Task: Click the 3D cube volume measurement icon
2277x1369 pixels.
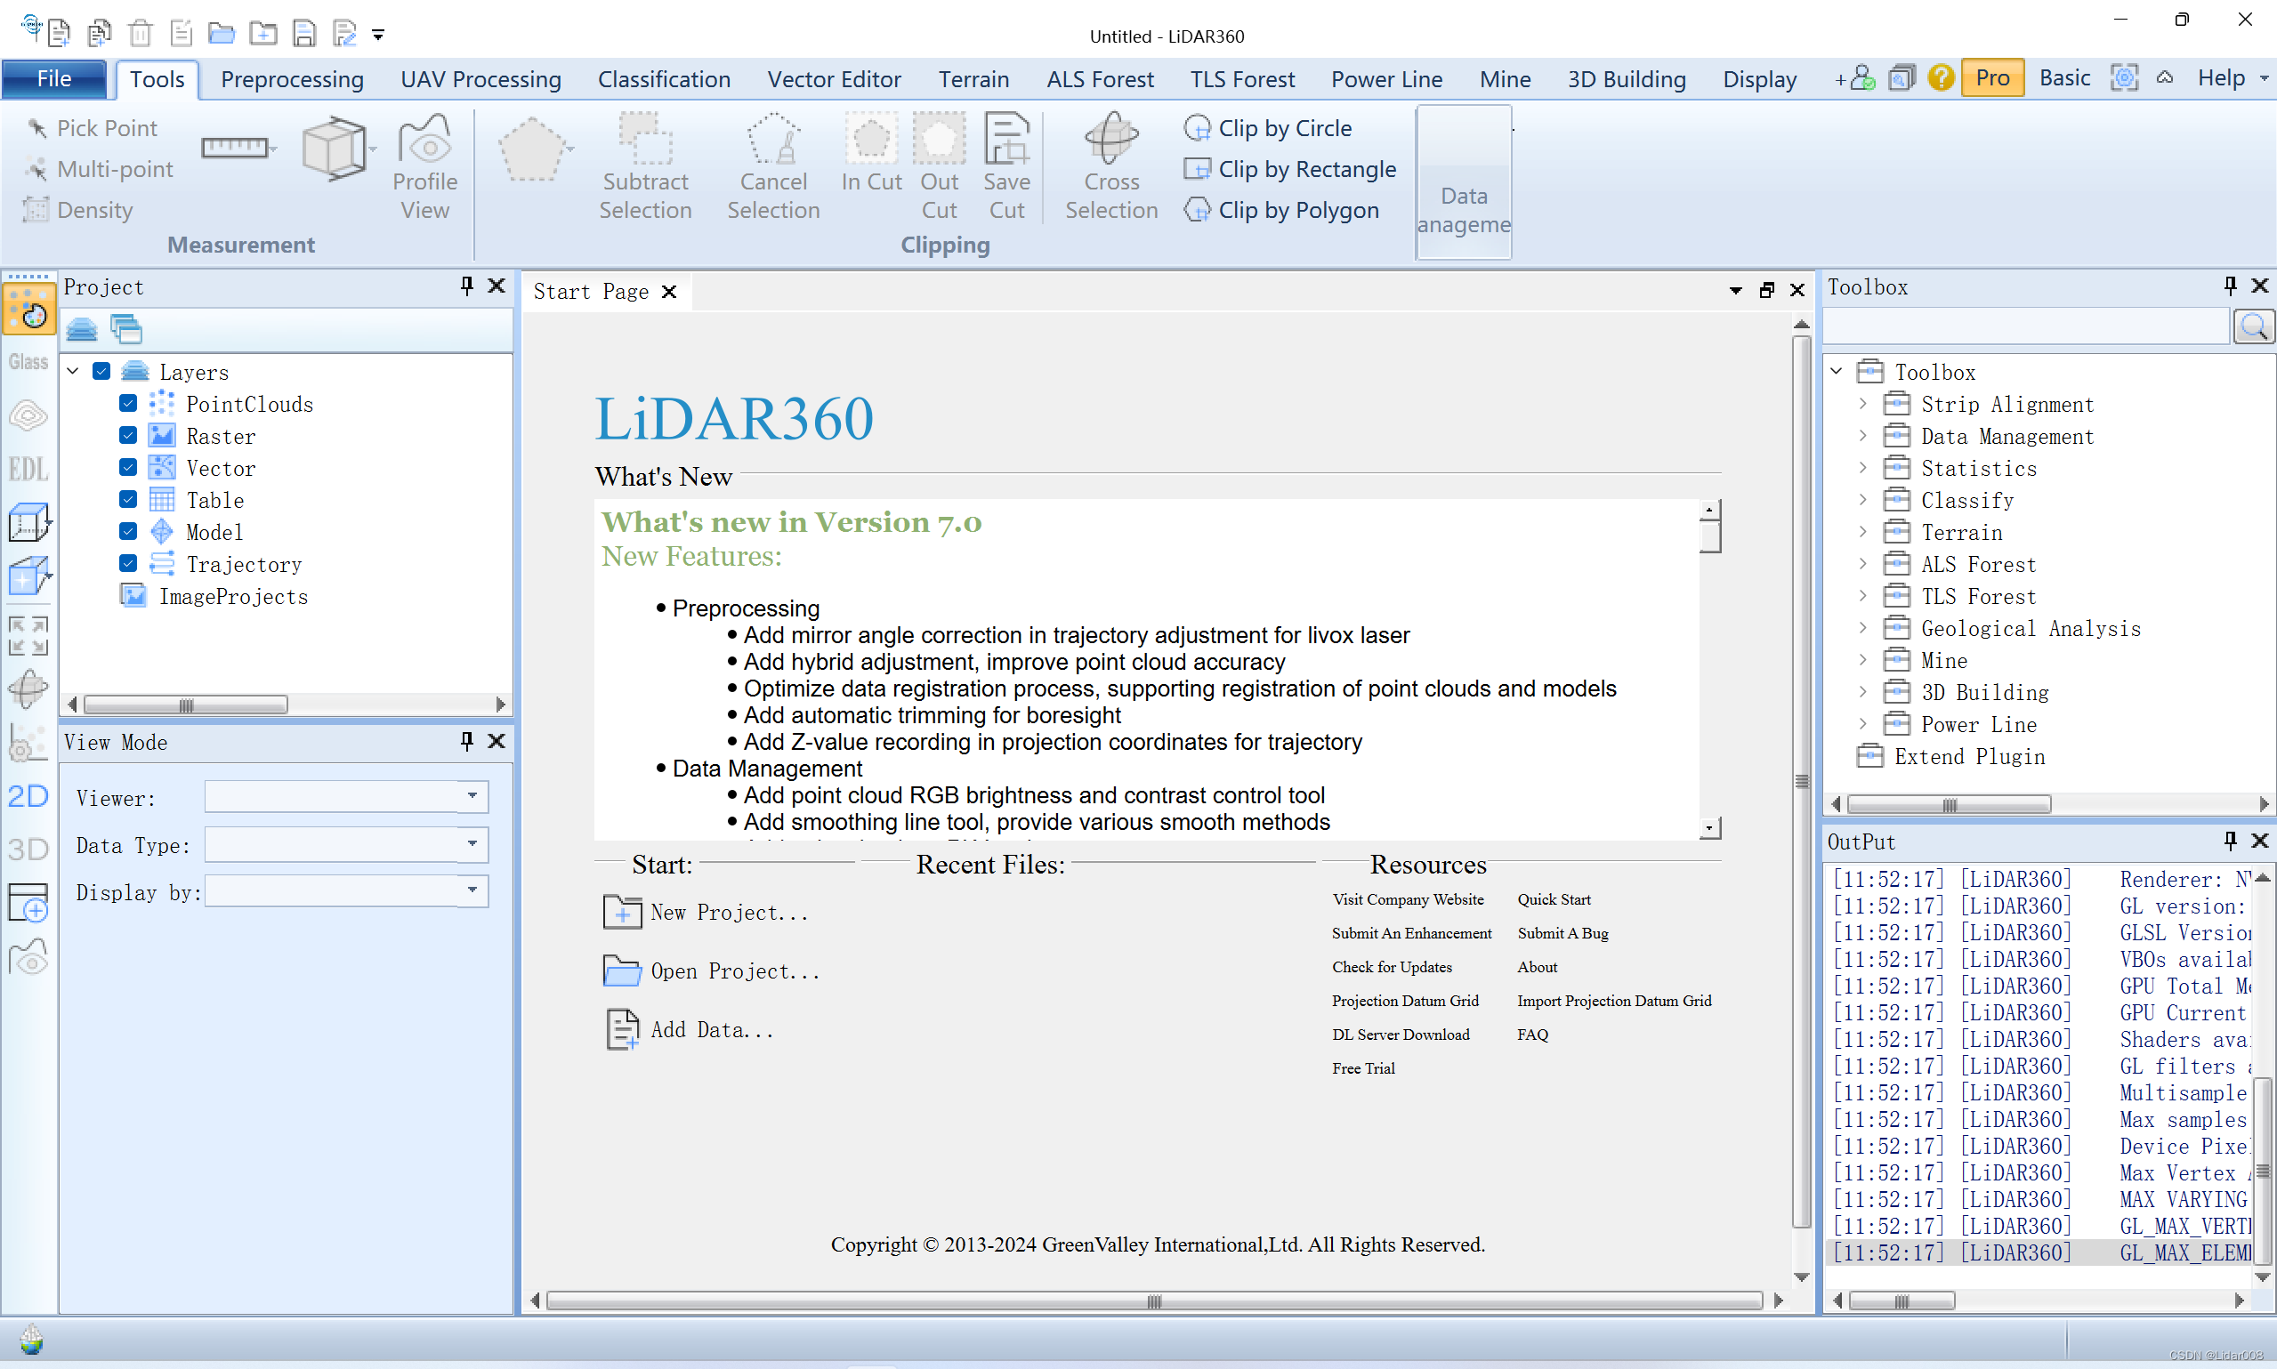Action: [334, 148]
